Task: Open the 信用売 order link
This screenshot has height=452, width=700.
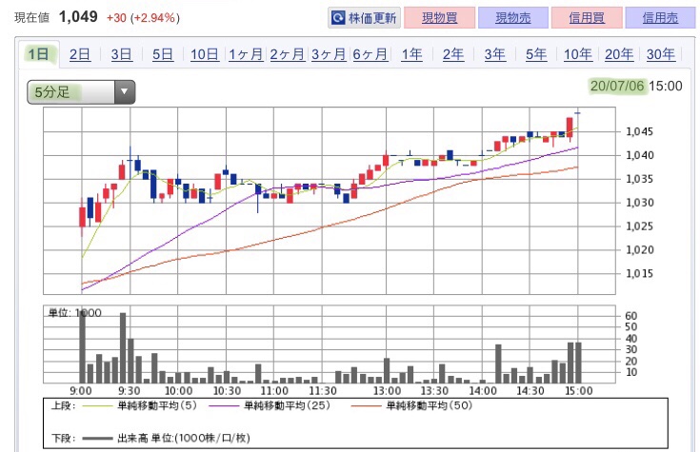Action: pyautogui.click(x=660, y=18)
